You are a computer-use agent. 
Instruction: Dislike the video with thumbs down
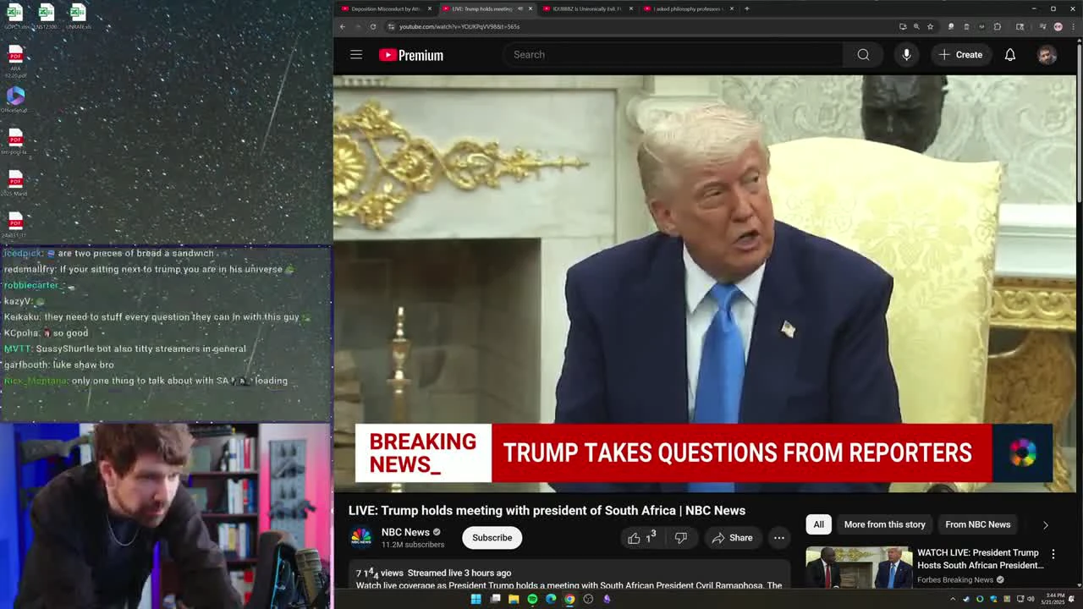[x=681, y=537]
